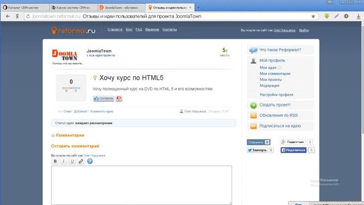Image resolution: width=364 pixels, height=205 pixels.
Task: Close the 'Отзывы и идеи' tab
Action: (x=191, y=7)
